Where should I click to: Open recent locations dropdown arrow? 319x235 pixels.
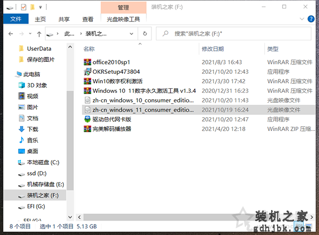pyautogui.click(x=30, y=33)
